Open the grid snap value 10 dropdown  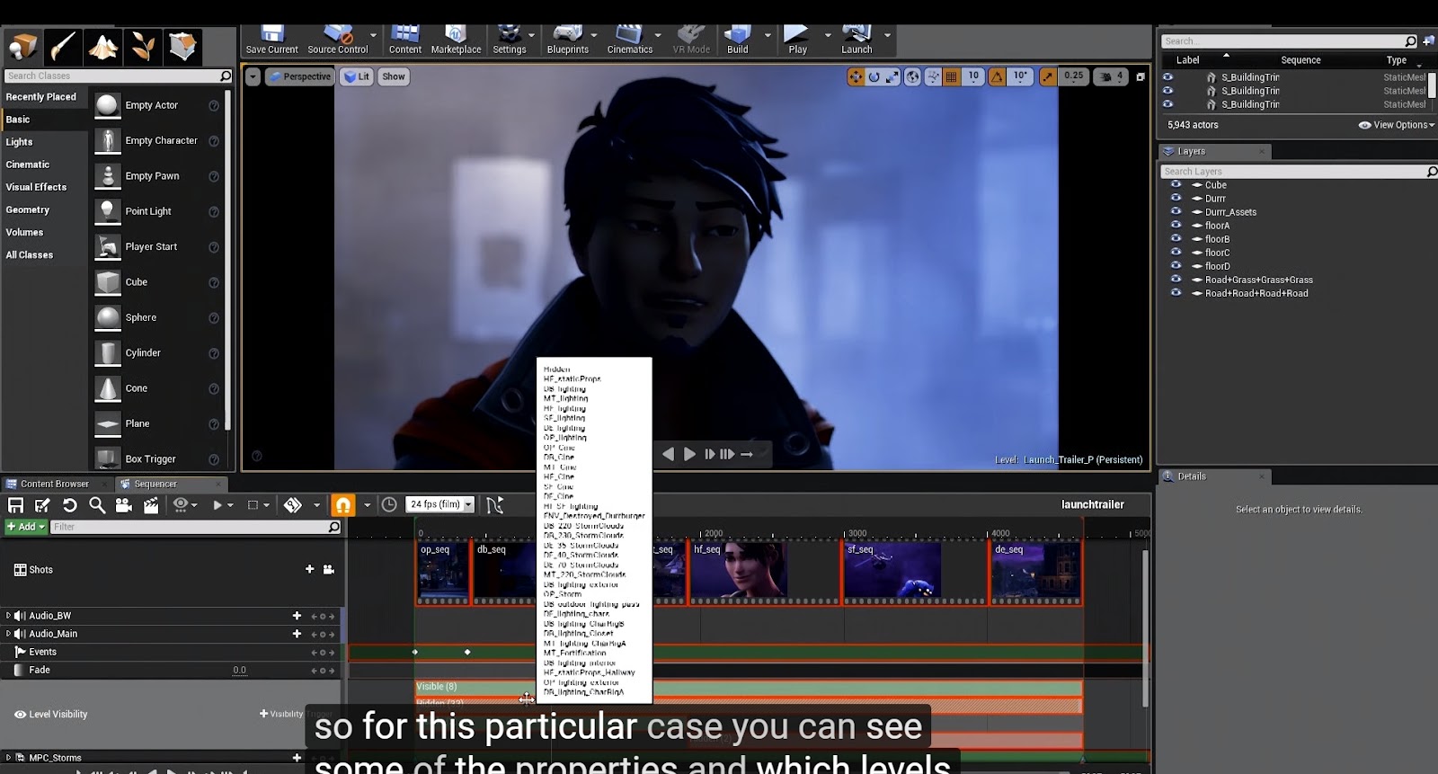point(973,77)
